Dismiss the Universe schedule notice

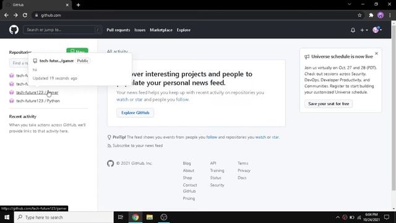(x=377, y=54)
